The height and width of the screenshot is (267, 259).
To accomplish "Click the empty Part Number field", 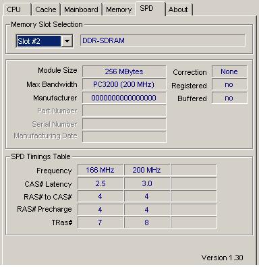I will pos(124,111).
